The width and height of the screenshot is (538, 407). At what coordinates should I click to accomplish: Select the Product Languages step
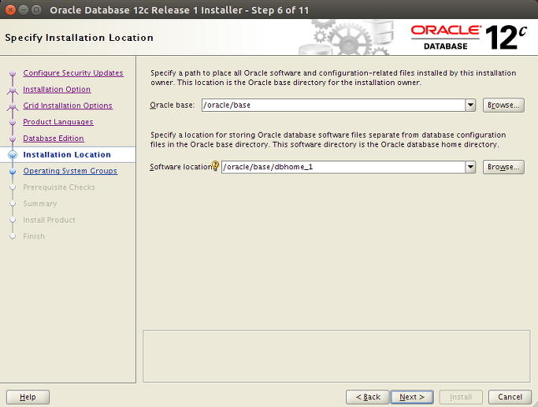coord(58,122)
